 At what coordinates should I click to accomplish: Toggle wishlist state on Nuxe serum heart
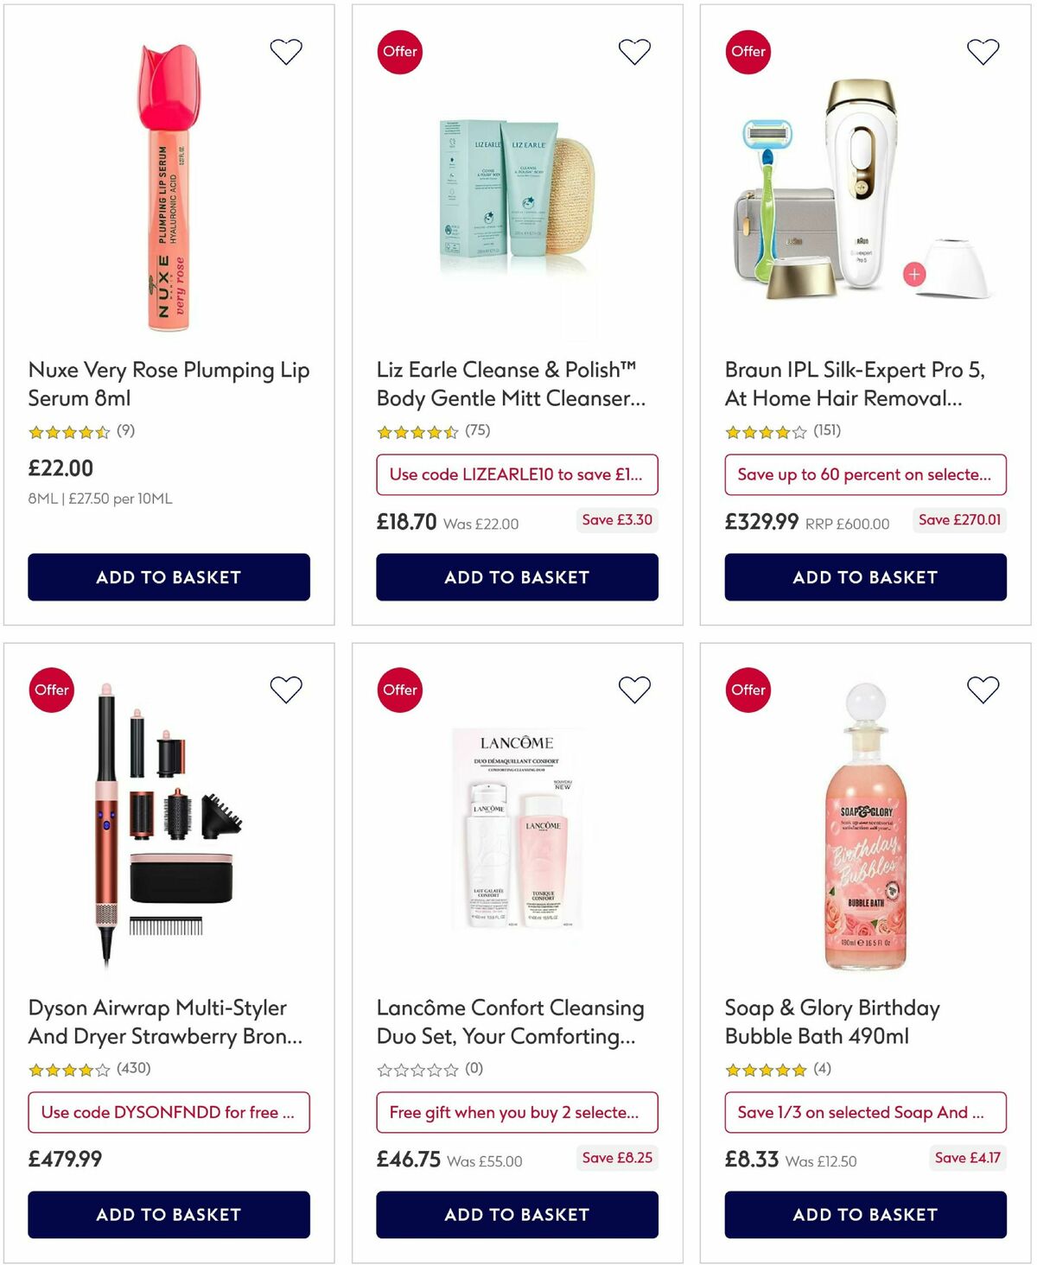tap(286, 50)
